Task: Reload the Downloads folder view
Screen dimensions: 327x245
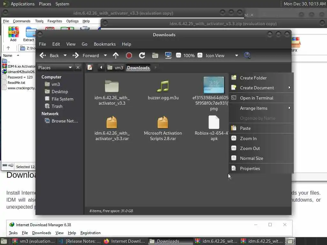Action: tap(142, 56)
